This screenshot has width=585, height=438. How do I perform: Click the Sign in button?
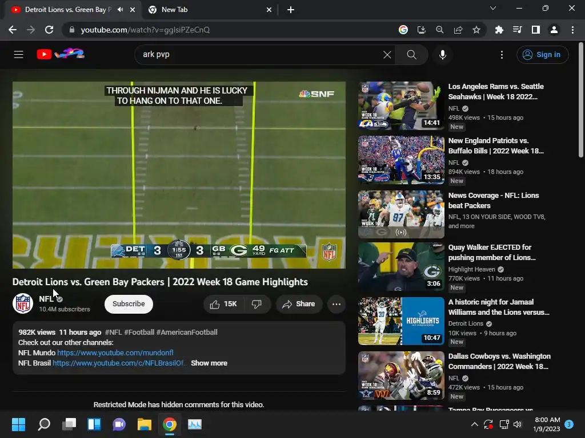543,55
